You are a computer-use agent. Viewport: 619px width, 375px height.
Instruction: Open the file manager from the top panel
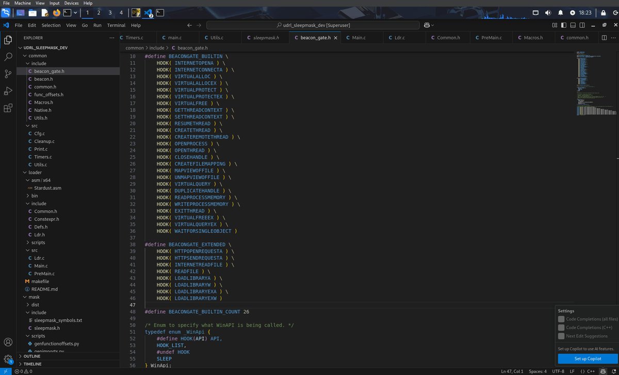pyautogui.click(x=32, y=12)
